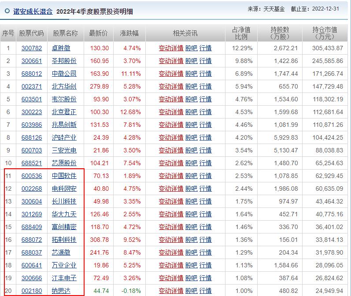Image resolution: width=351 pixels, height=296 pixels.
Task: Open stock name link 纳思达
Action: pos(61,291)
